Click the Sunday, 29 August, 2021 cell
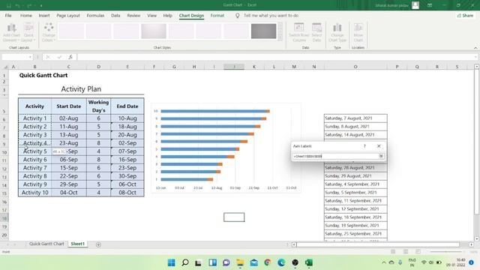480x270 pixels. pyautogui.click(x=355, y=176)
